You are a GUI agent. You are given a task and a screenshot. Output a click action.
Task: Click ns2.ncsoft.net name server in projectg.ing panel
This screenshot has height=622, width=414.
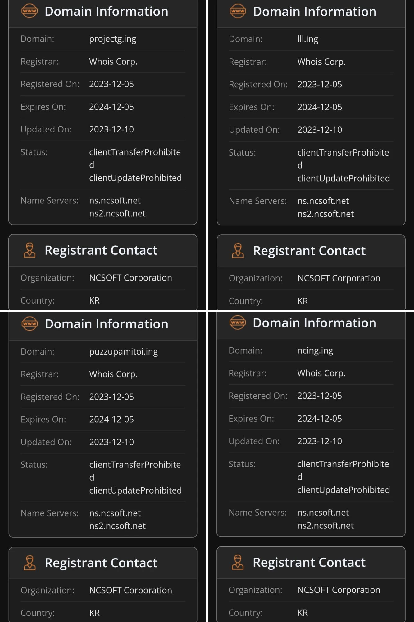coord(117,214)
